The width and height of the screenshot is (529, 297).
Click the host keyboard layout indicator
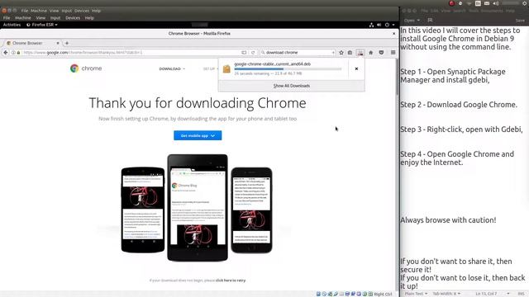[x=478, y=3]
